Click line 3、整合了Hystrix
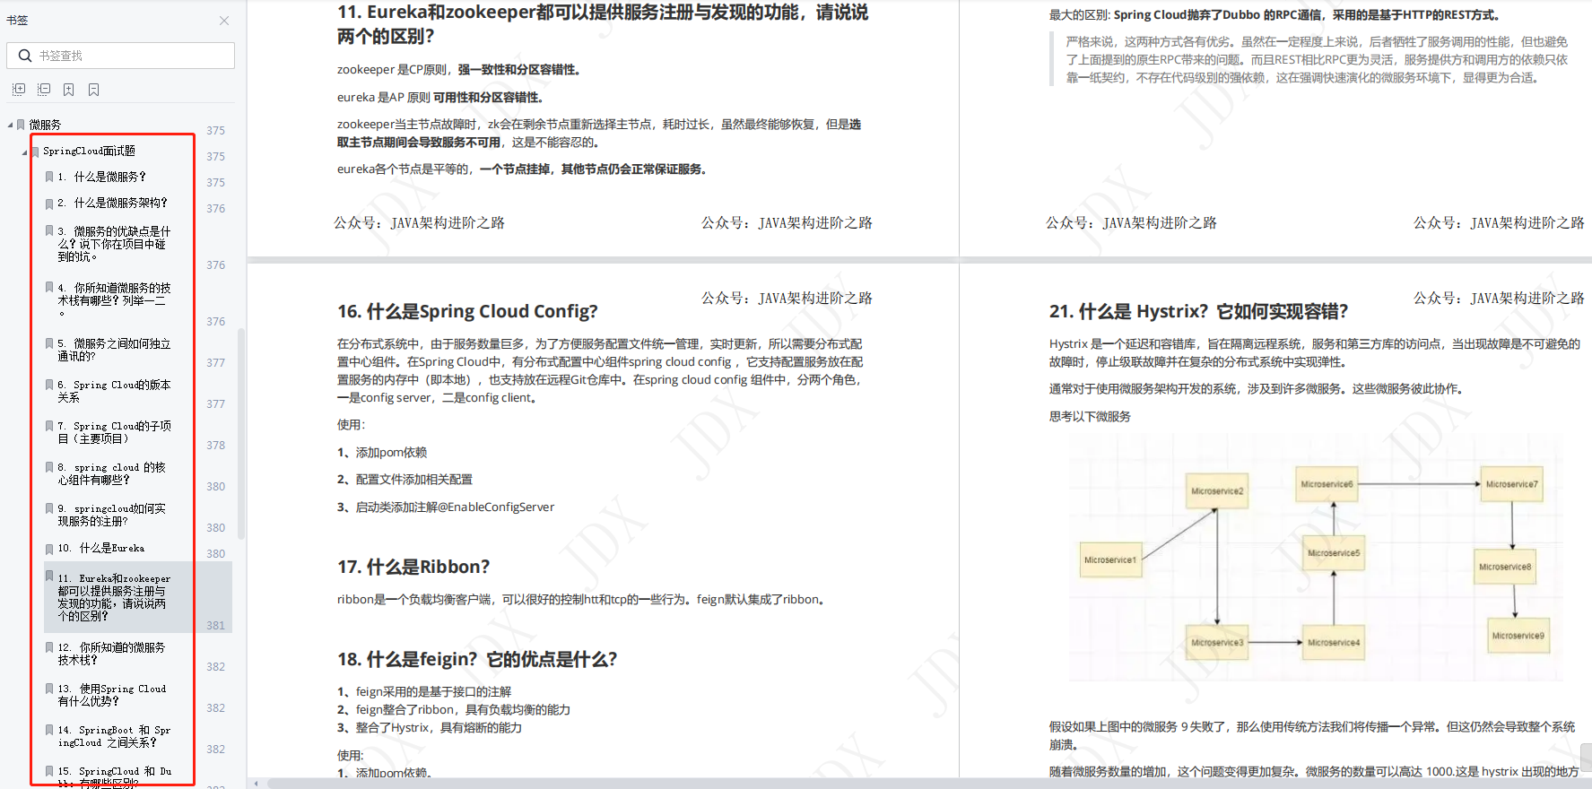Viewport: 1592px width, 789px height. [x=430, y=727]
